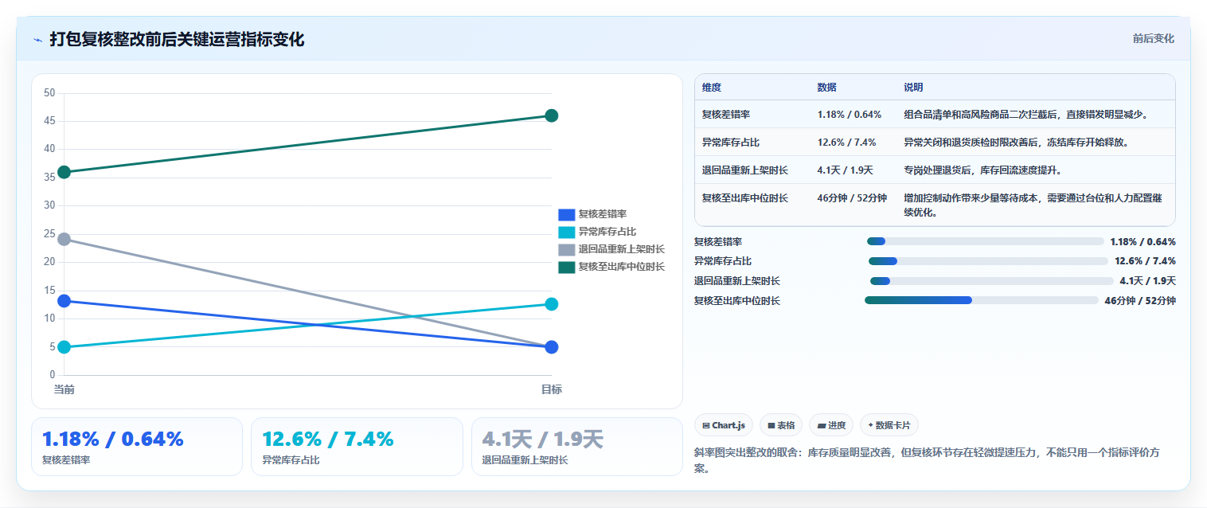This screenshot has width=1207, height=508.
Task: Click the 当前 x-axis label
Action: 64,389
